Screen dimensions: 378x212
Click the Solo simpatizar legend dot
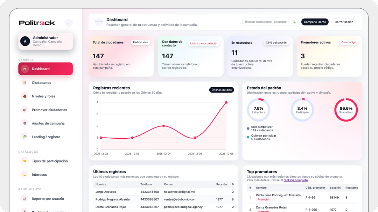248,129
